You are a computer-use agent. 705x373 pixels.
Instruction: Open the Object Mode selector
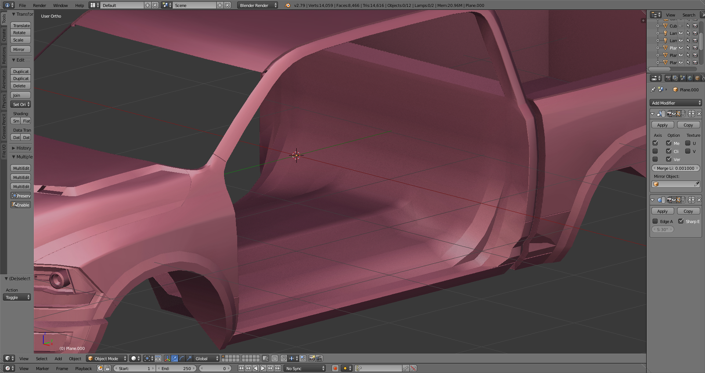point(107,358)
